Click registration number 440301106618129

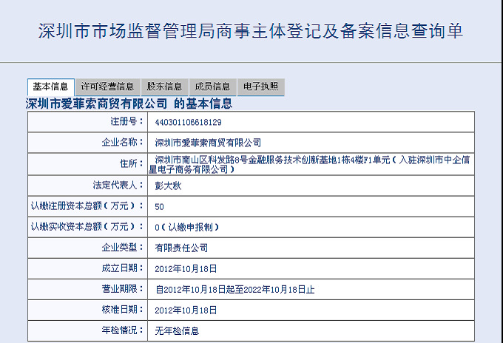click(189, 122)
